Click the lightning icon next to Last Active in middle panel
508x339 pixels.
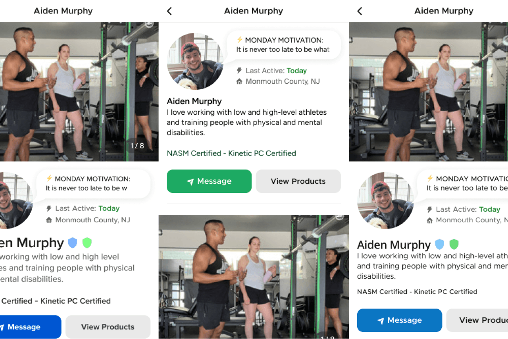(239, 71)
